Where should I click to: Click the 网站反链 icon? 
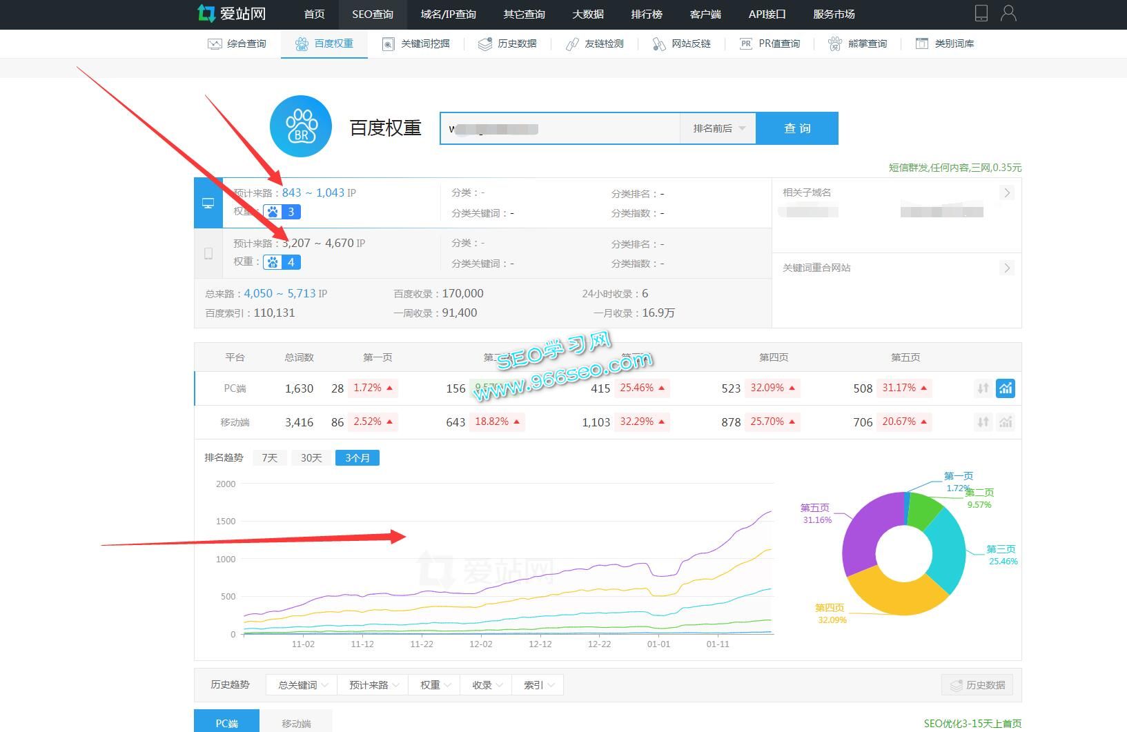pos(659,43)
